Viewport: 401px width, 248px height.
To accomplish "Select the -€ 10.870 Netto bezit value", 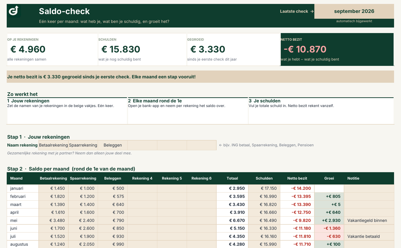I will [305, 49].
